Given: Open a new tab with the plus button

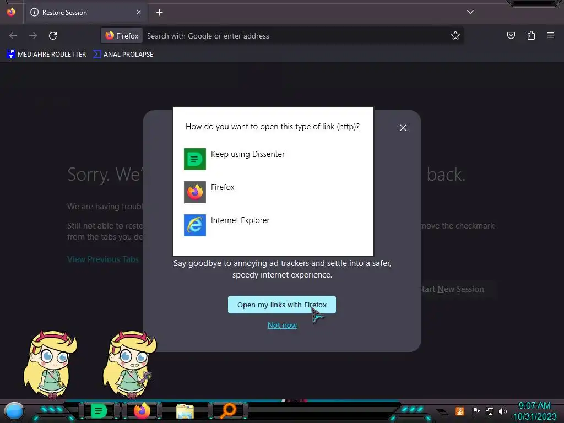Looking at the screenshot, I should coord(159,13).
